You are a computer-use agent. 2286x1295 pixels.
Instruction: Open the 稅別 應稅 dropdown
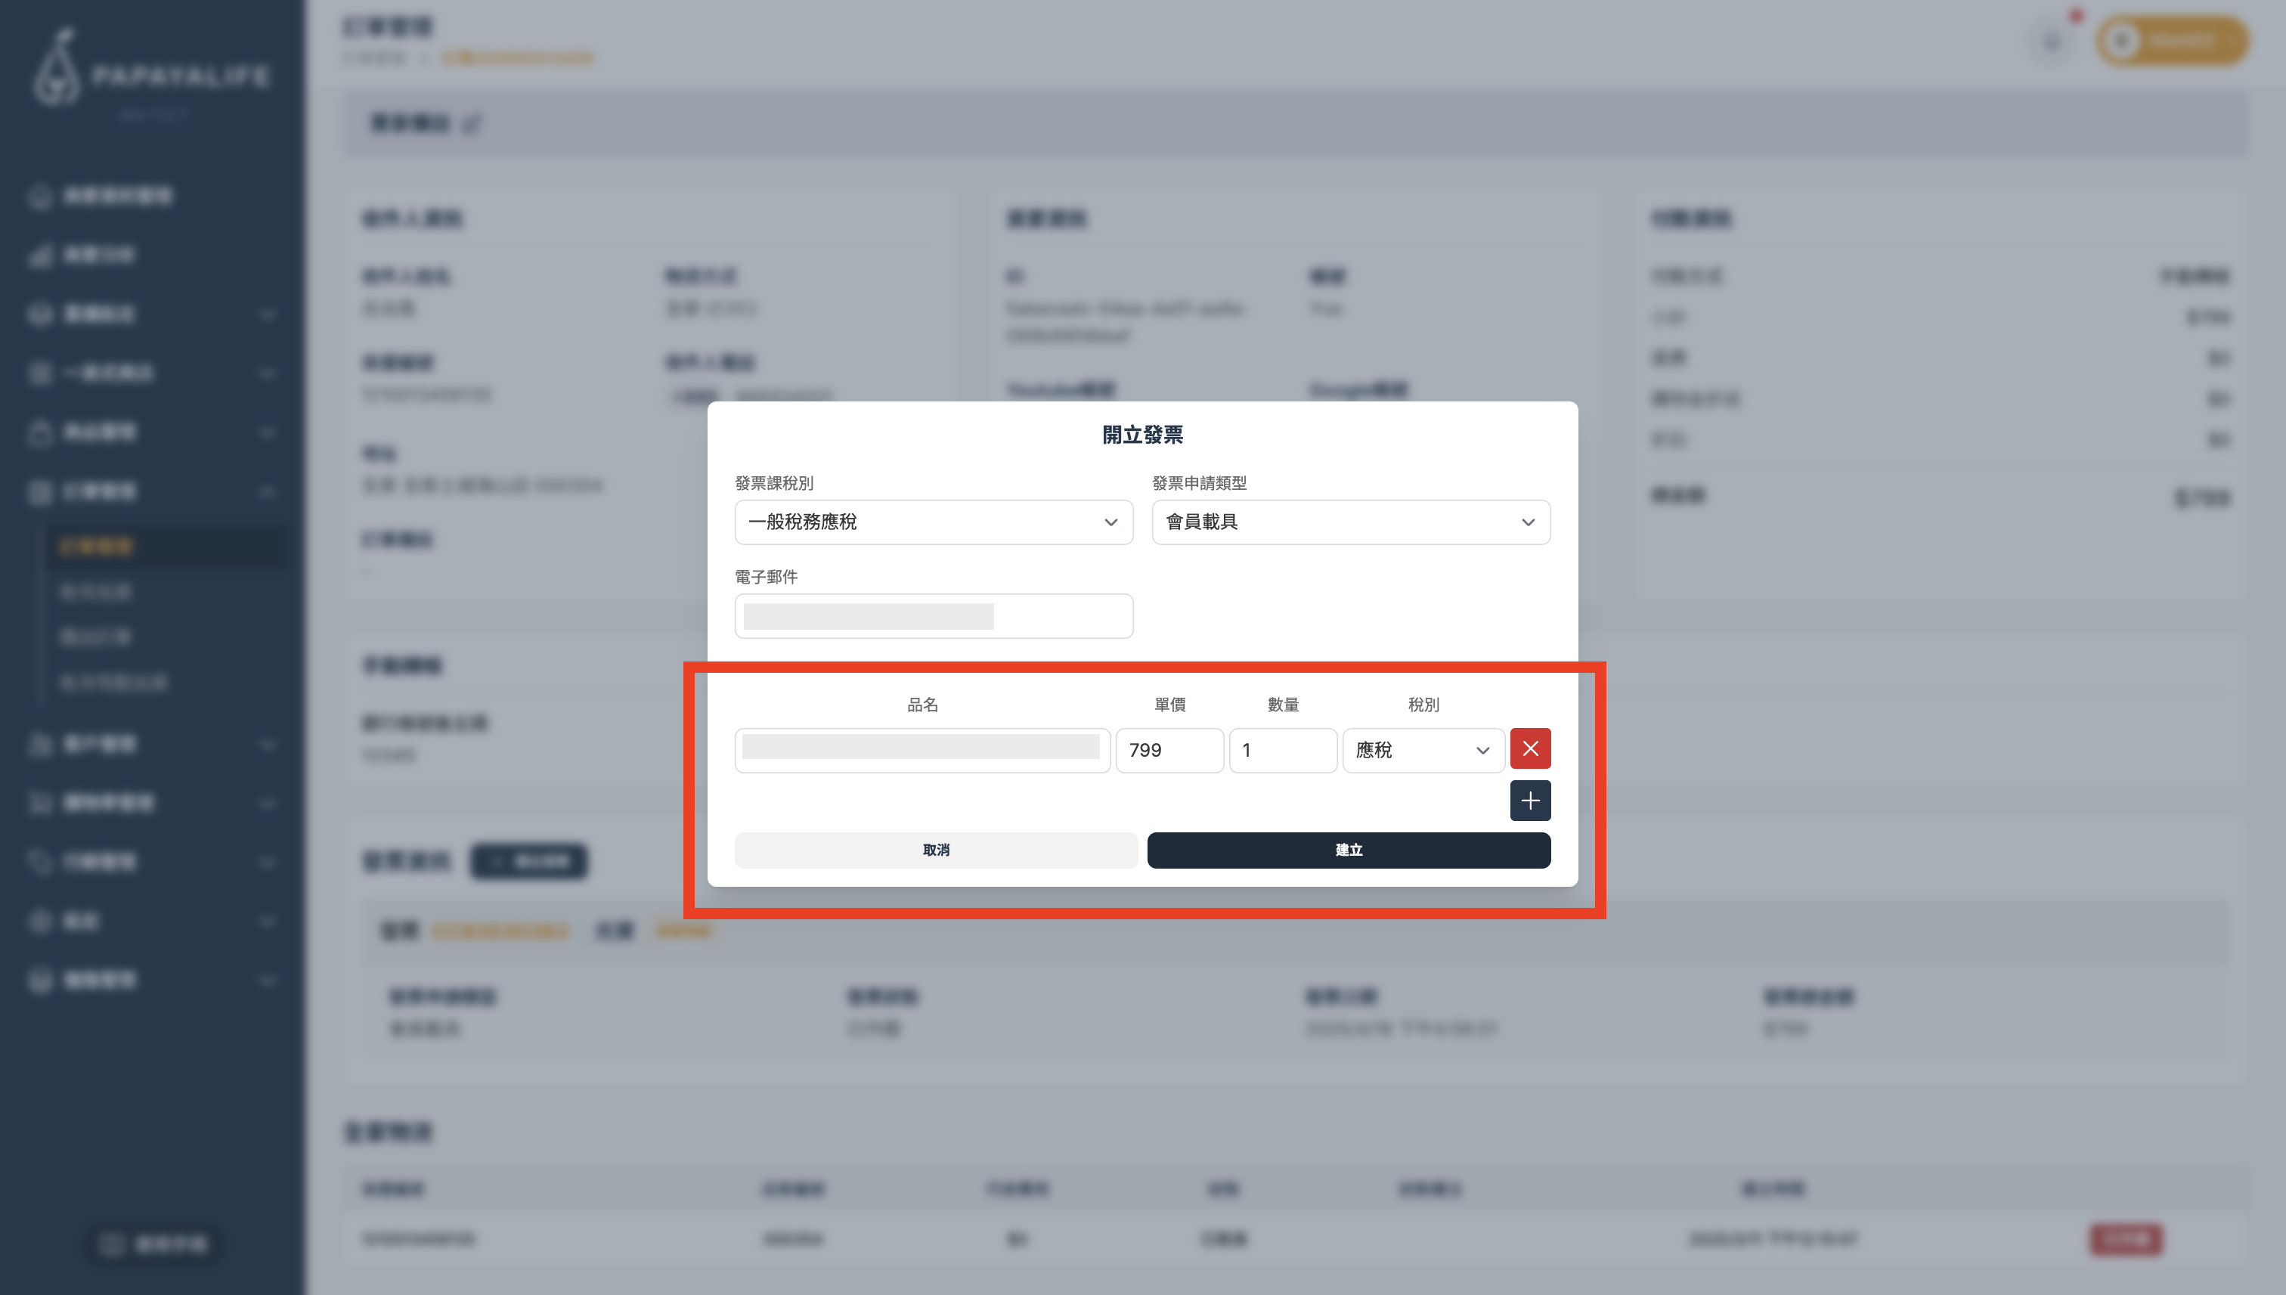1422,750
